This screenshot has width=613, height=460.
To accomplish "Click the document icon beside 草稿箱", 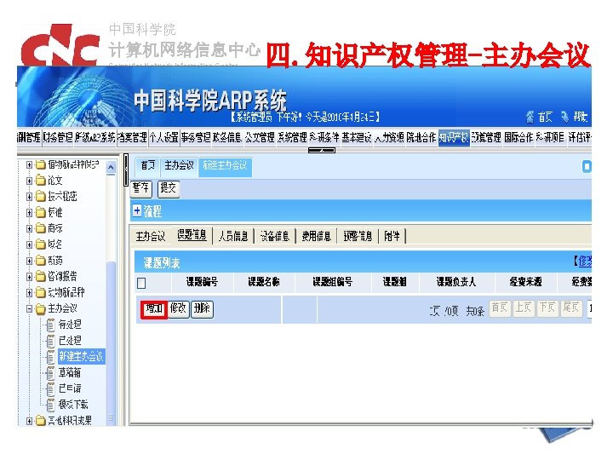I will pyautogui.click(x=50, y=373).
